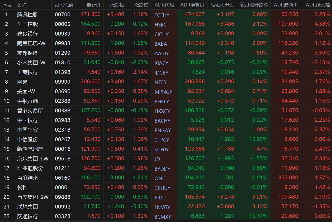Select the 腾讯控股 stock row
This screenshot has width=332, height=222.
pyautogui.click(x=166, y=14)
